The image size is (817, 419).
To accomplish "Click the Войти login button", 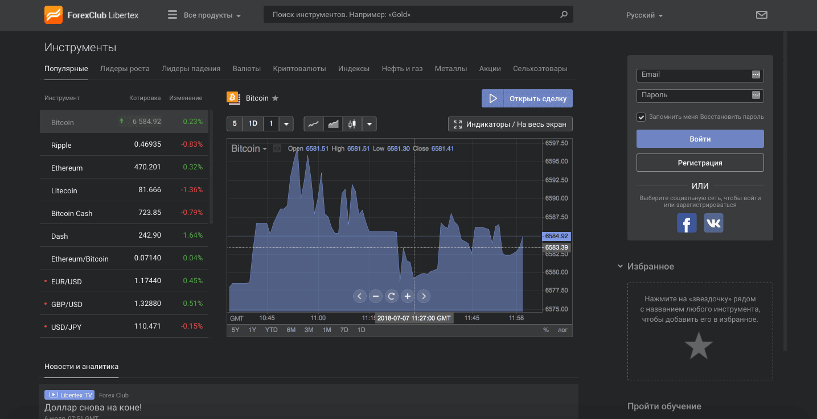I will [x=700, y=139].
